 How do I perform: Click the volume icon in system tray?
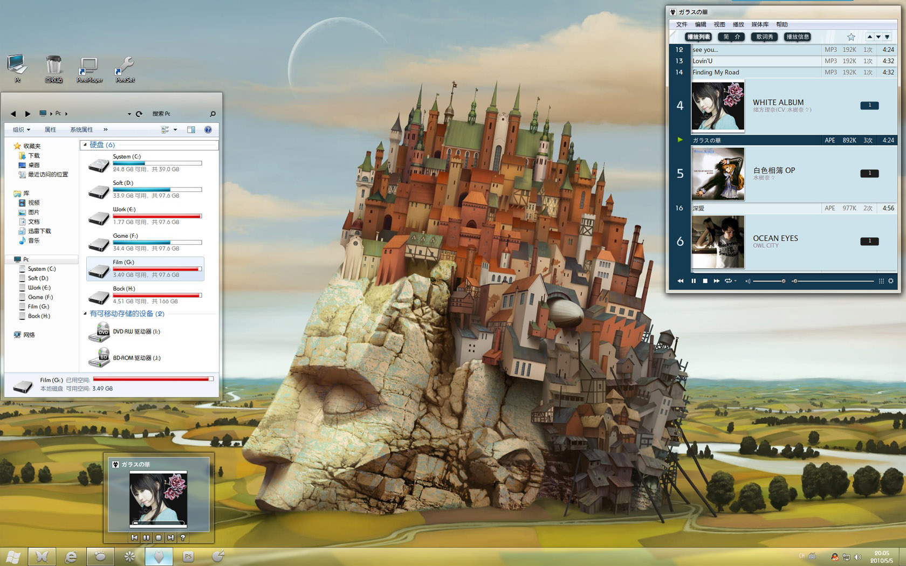pyautogui.click(x=857, y=557)
